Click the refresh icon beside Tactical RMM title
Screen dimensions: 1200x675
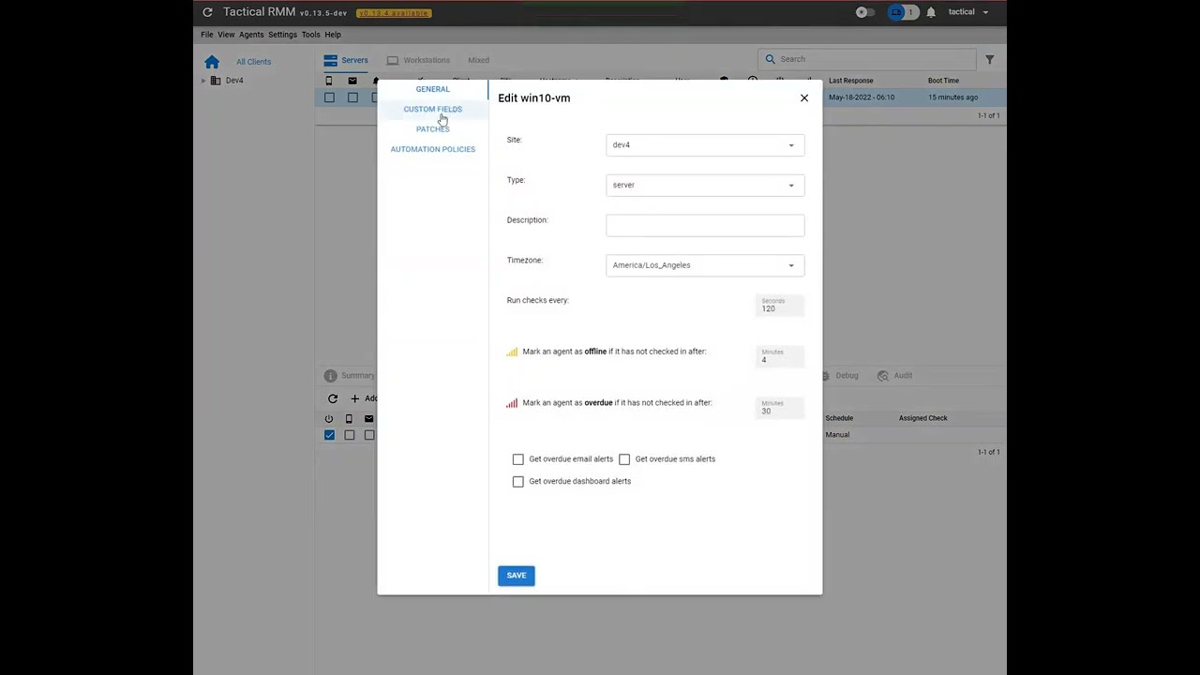click(207, 12)
